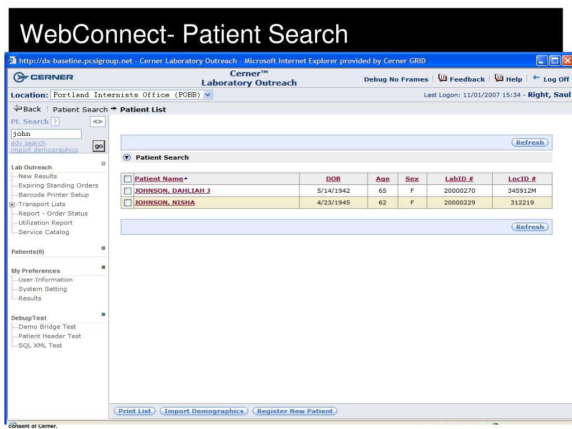This screenshot has width=572, height=429.
Task: Open User Information under My Preferences
Action: tap(46, 279)
